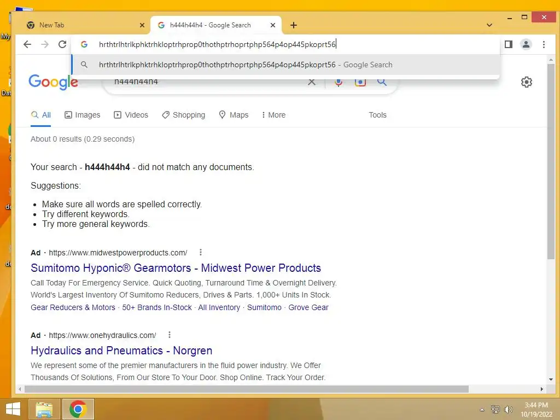560x420 pixels.
Task: Switch to the New Tab tab
Action: pos(83,25)
